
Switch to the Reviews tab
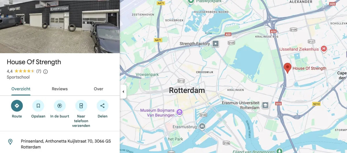click(60, 89)
